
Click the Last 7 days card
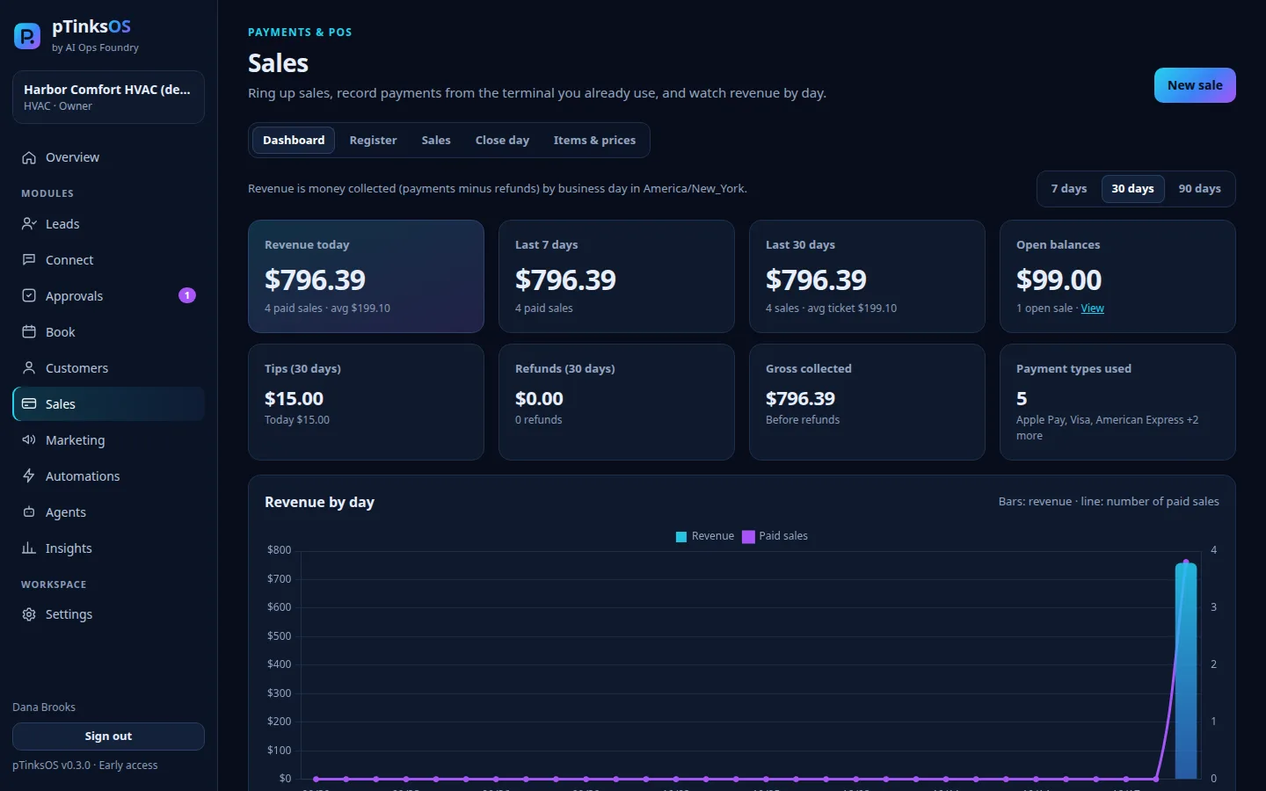[x=616, y=276]
